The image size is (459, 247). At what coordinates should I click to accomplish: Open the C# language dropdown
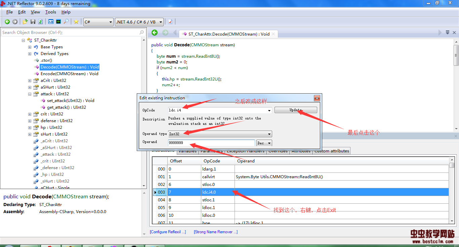98,22
